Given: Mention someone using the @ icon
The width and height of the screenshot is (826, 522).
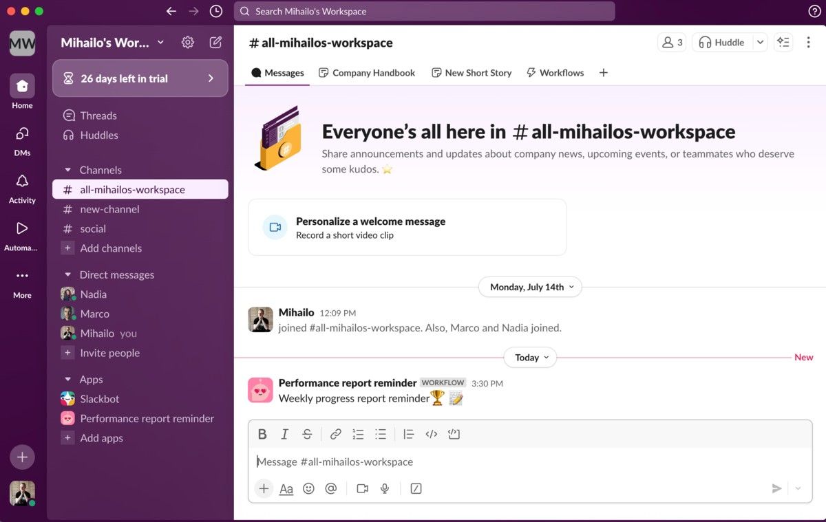Looking at the screenshot, I should tap(331, 488).
